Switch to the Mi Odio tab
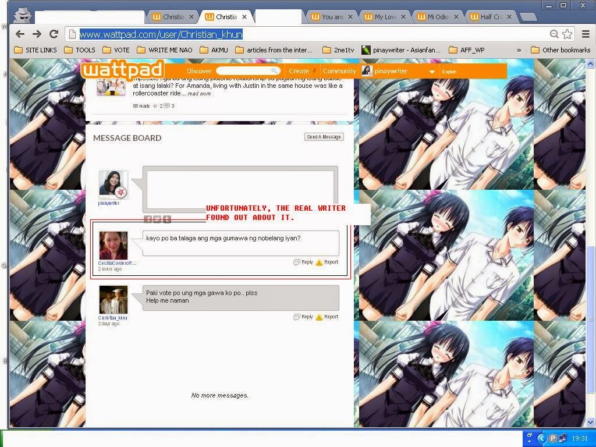 [438, 17]
